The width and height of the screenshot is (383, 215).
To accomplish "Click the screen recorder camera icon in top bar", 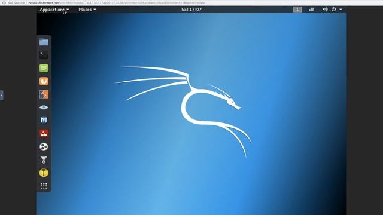I will [x=311, y=10].
